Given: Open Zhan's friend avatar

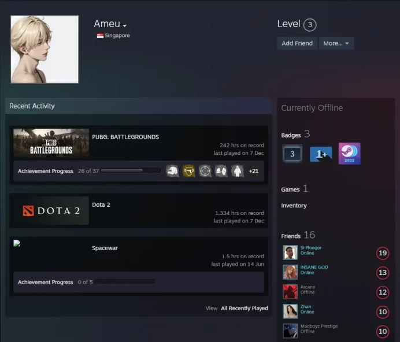Looking at the screenshot, I should click(x=290, y=311).
